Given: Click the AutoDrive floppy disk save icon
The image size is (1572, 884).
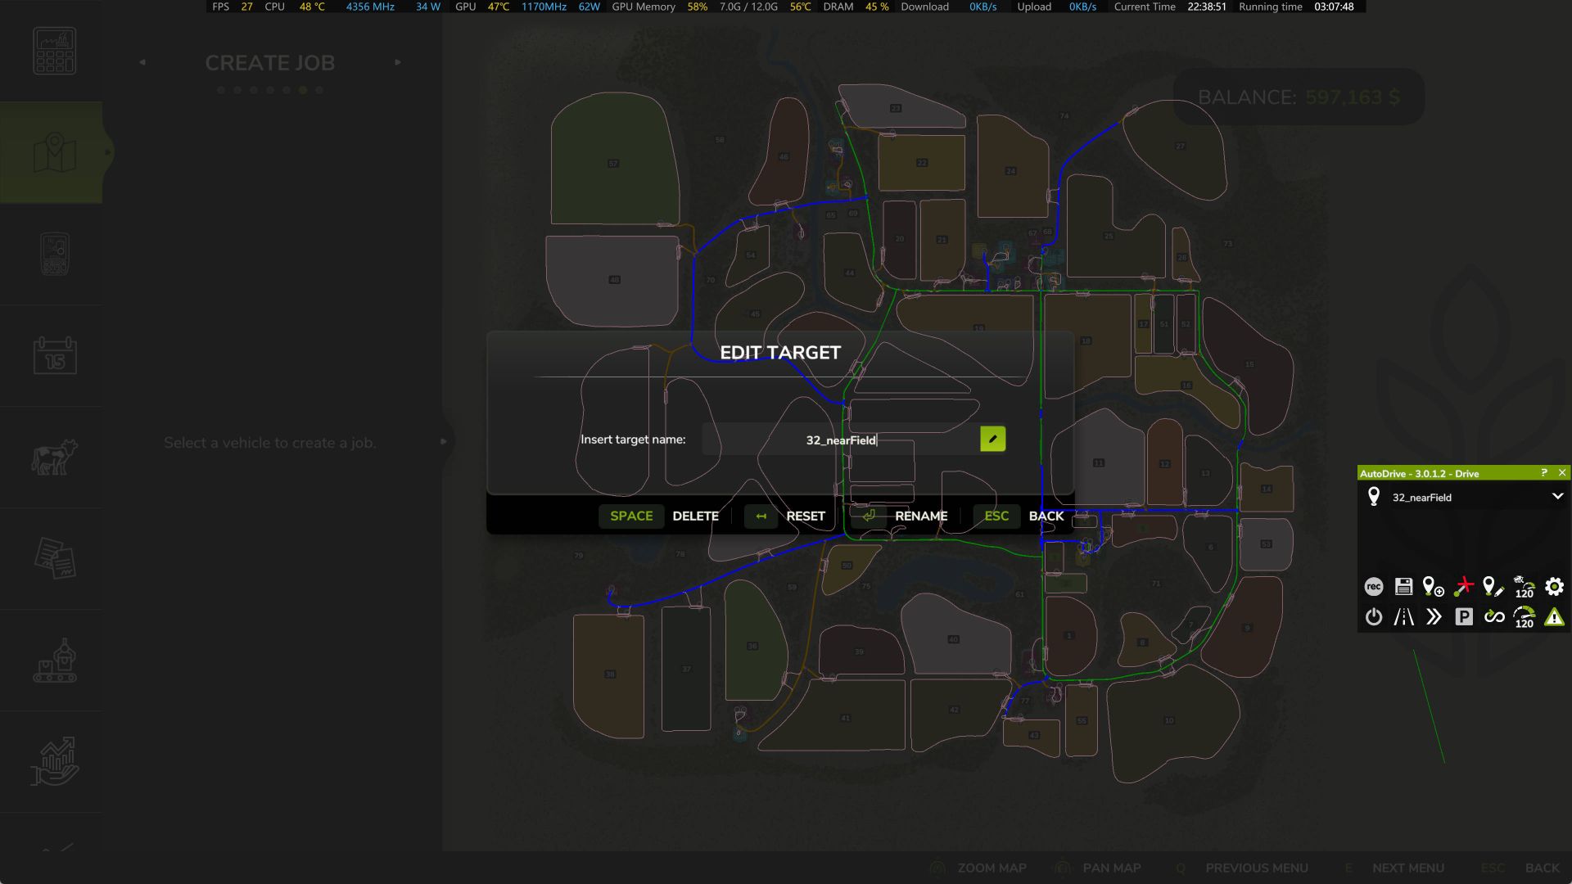Looking at the screenshot, I should click(1403, 586).
